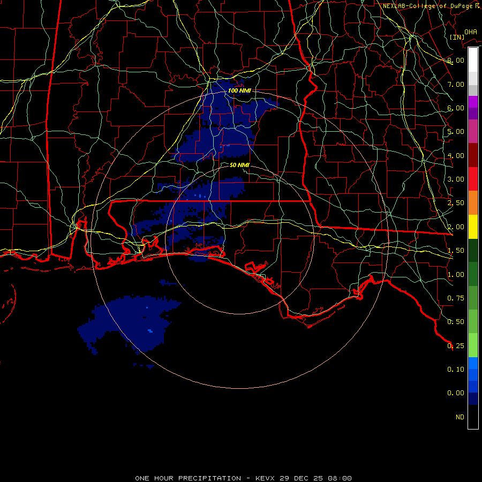Click the bright purple swatch in the legend
Viewport: 482px width, 482px height.
[x=473, y=102]
